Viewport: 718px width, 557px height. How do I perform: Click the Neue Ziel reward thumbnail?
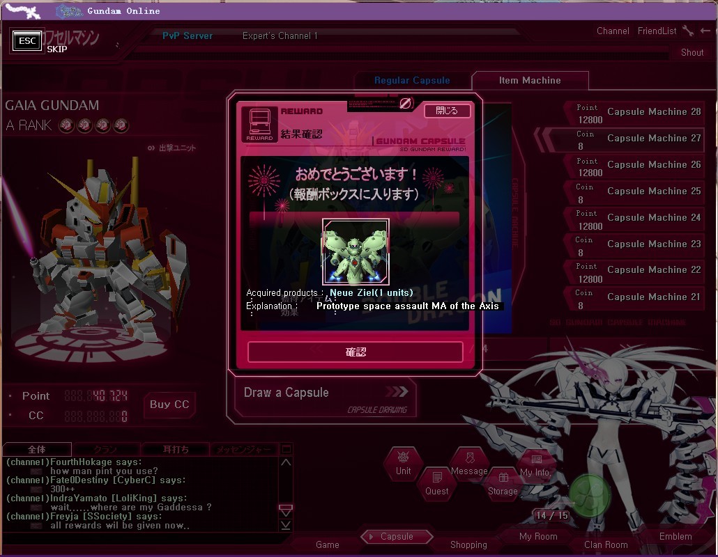[356, 252]
